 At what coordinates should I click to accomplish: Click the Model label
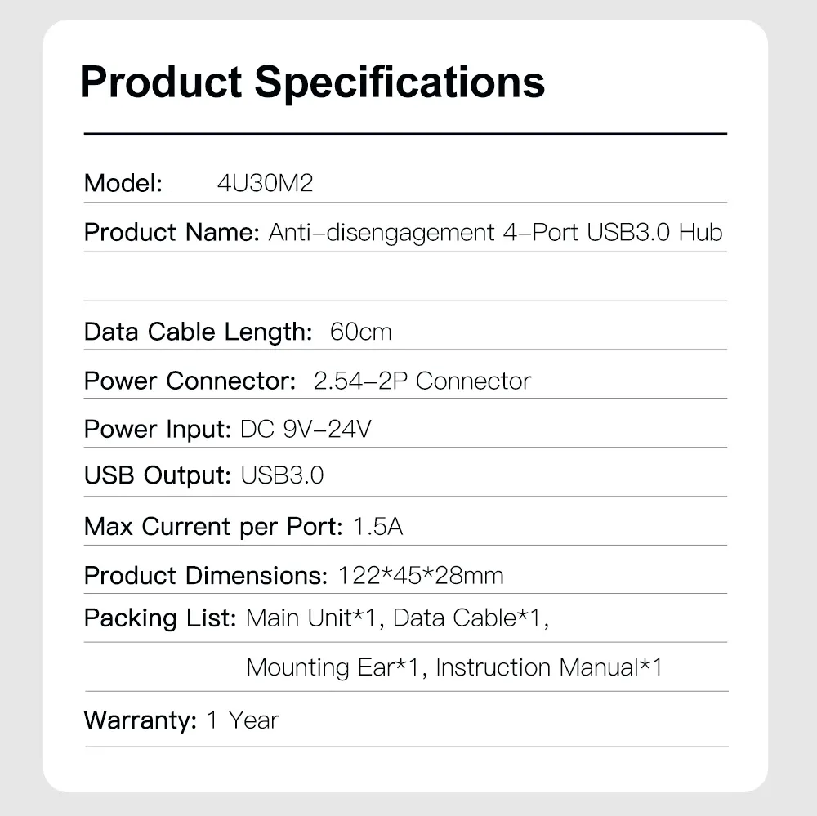[123, 184]
